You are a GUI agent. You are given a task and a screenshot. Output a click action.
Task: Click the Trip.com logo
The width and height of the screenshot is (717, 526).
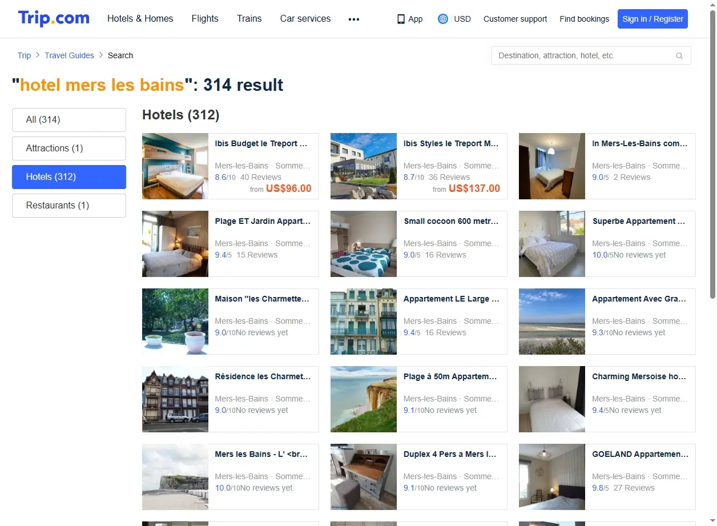tap(54, 18)
